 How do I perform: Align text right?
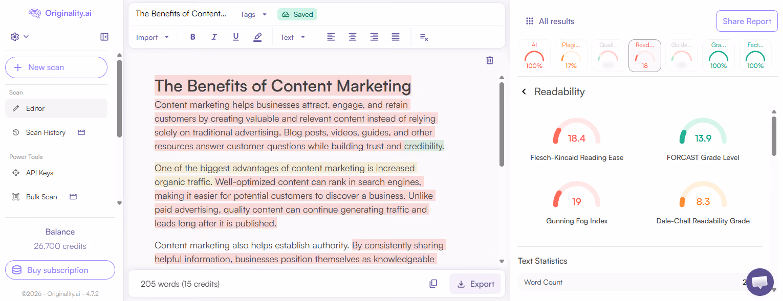(x=374, y=37)
